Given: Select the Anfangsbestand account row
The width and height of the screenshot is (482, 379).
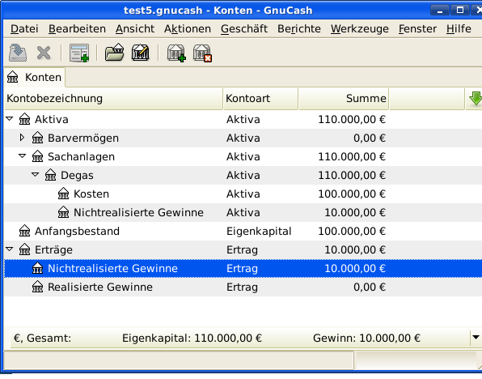Looking at the screenshot, I should pos(243,232).
